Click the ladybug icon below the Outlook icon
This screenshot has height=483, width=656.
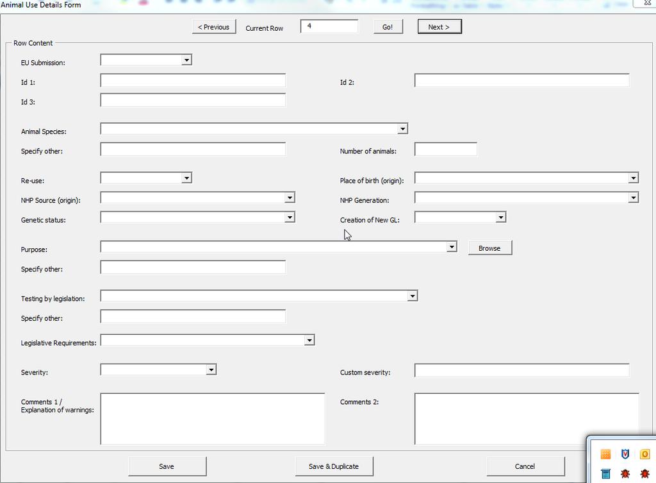[x=644, y=473]
